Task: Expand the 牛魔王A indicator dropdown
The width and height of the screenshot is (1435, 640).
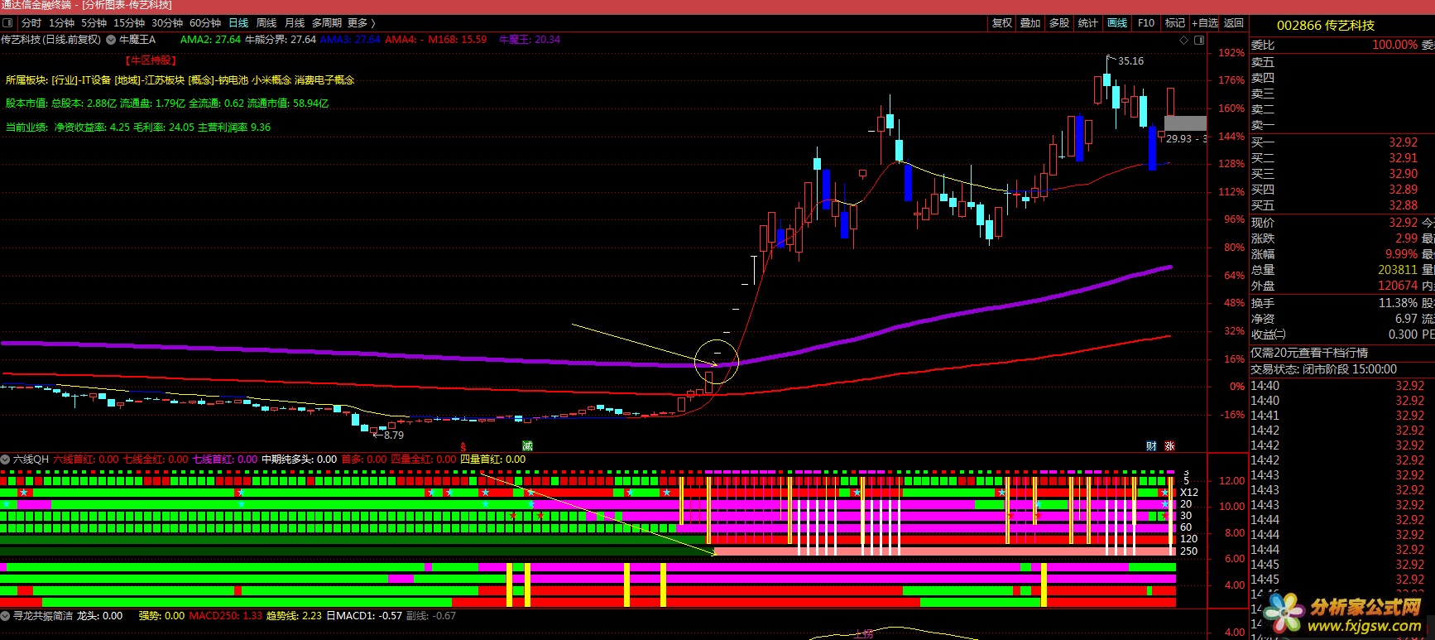Action: coord(112,40)
